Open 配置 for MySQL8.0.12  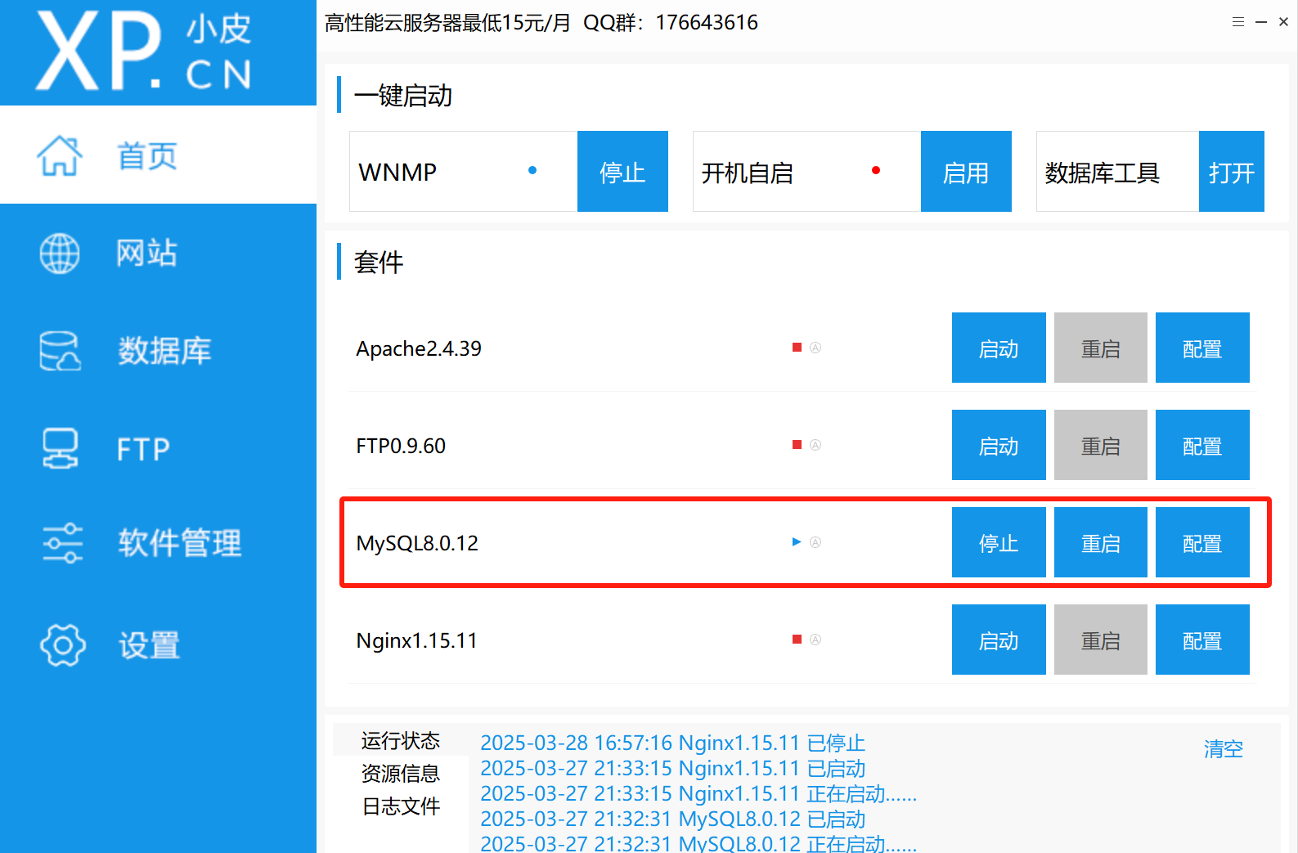tap(1202, 542)
